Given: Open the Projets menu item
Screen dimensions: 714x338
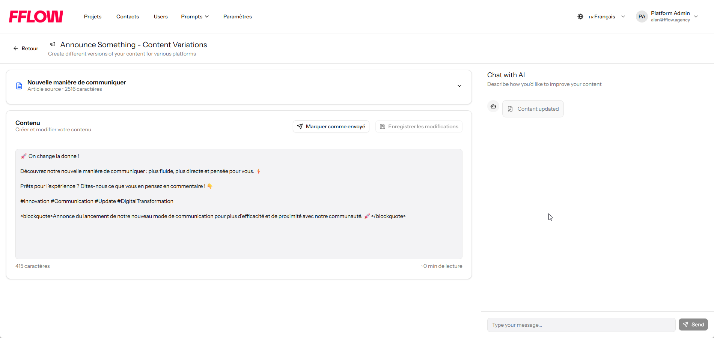Looking at the screenshot, I should coord(93,17).
